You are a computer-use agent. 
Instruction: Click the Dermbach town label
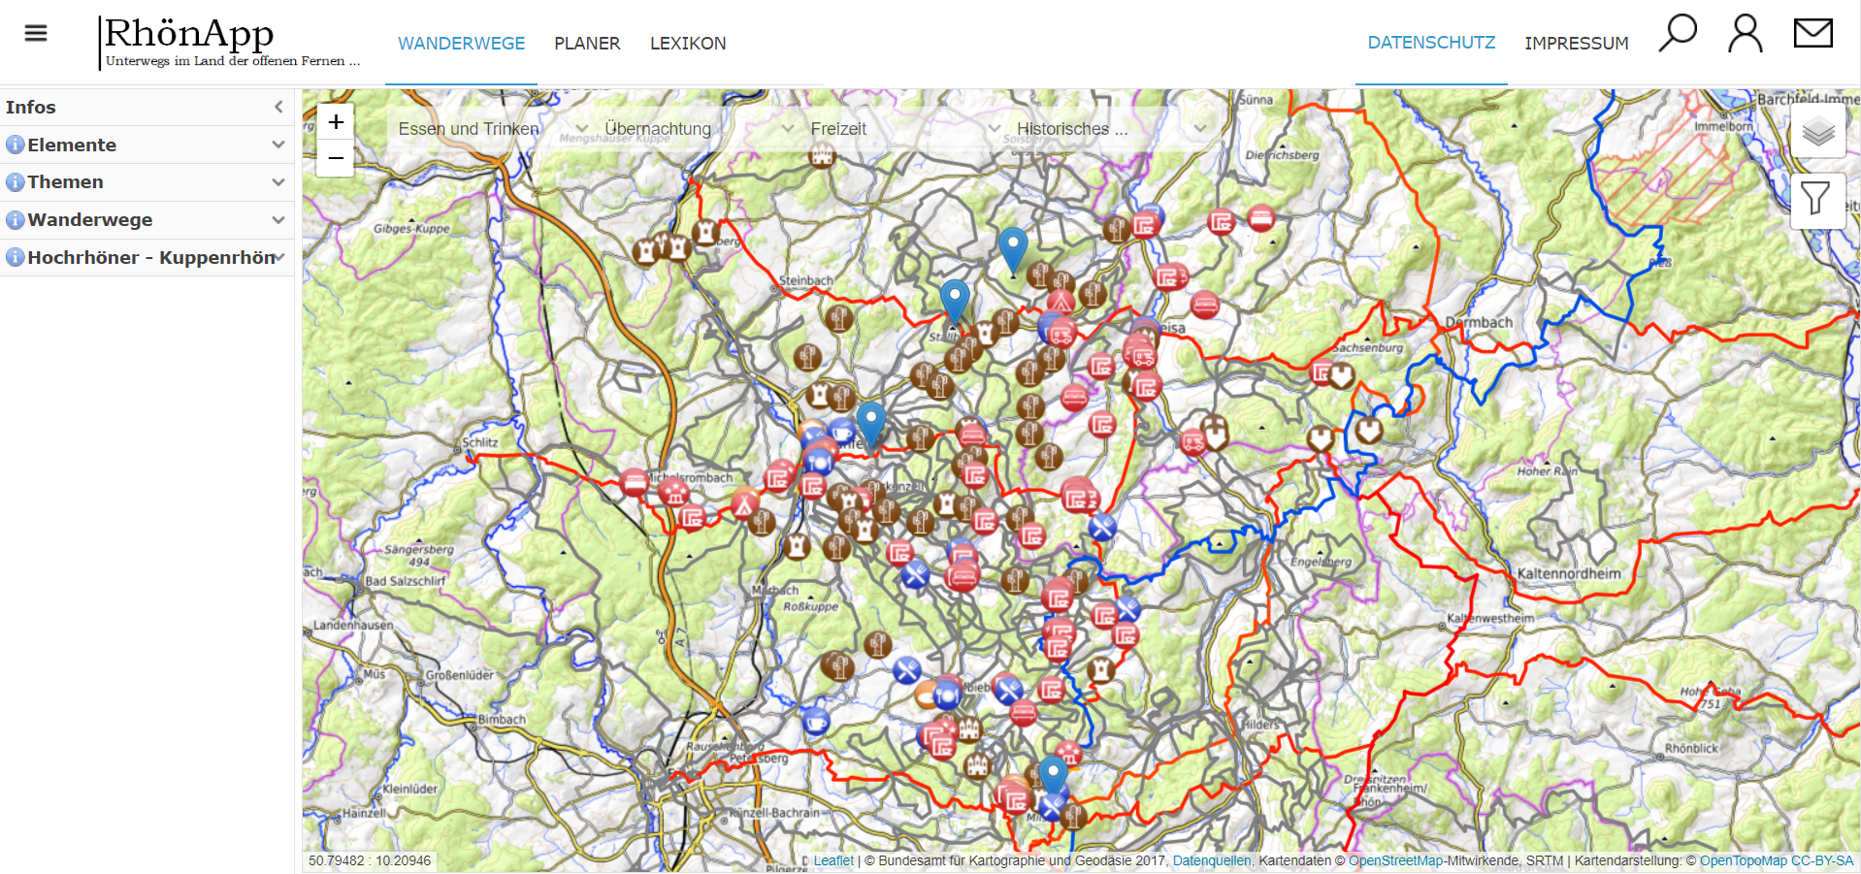coord(1479,323)
